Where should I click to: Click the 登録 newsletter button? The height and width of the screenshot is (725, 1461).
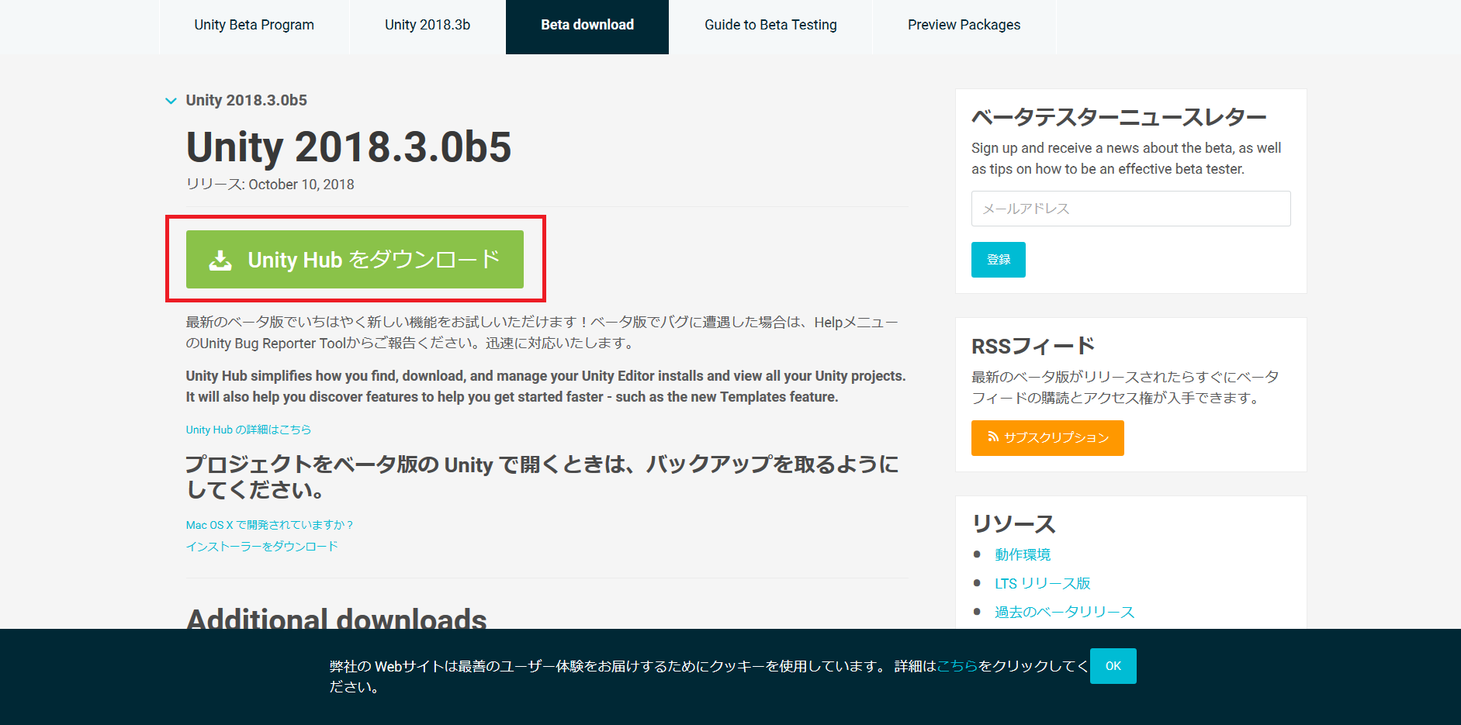point(998,260)
